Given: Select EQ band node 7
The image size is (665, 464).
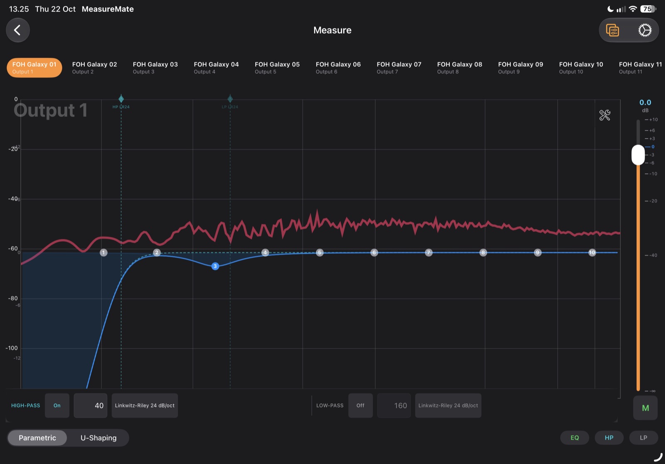Looking at the screenshot, I should [429, 253].
